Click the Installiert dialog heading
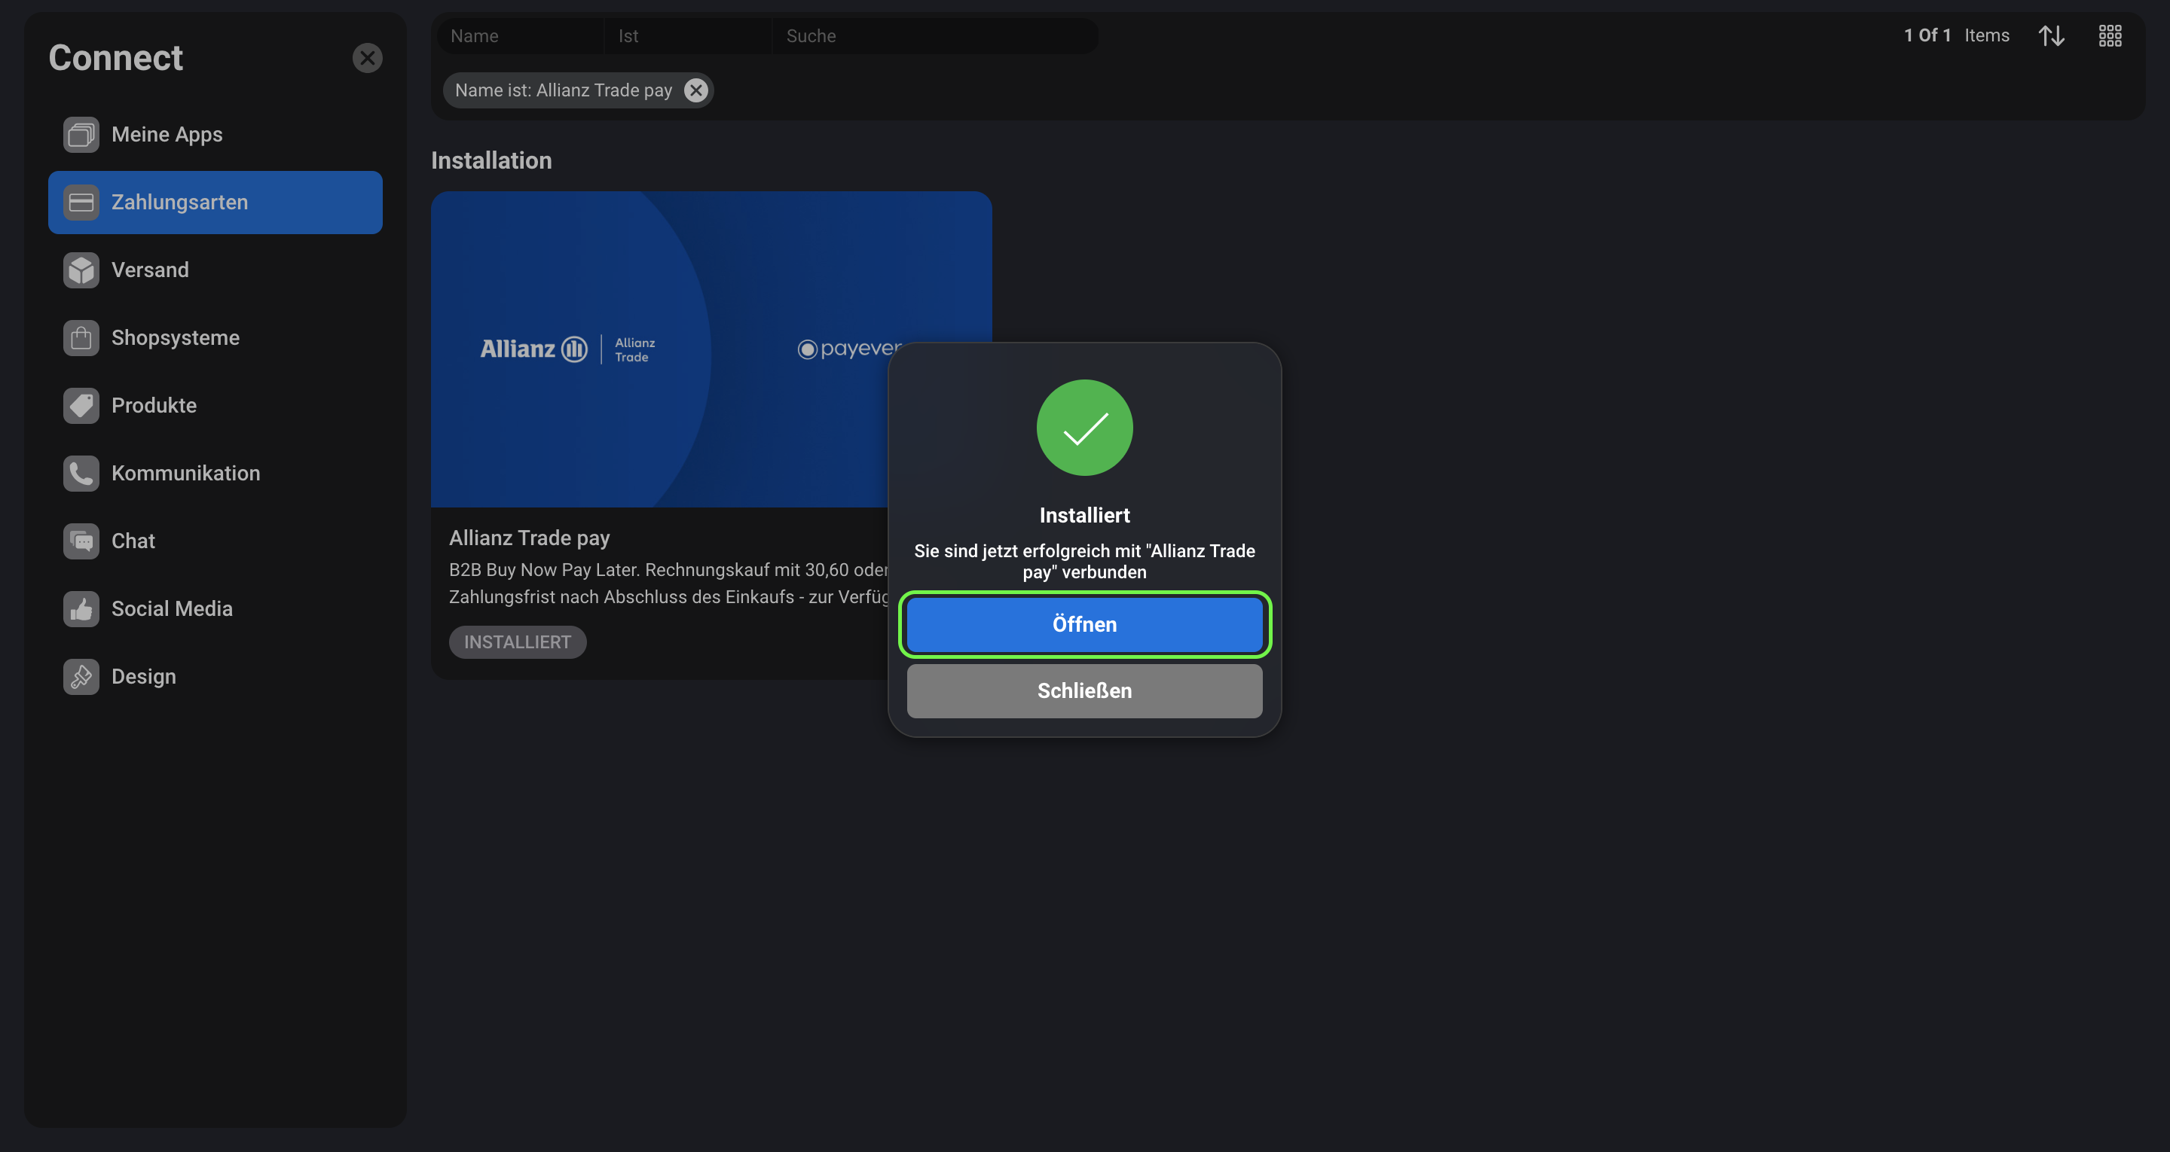 click(x=1084, y=515)
